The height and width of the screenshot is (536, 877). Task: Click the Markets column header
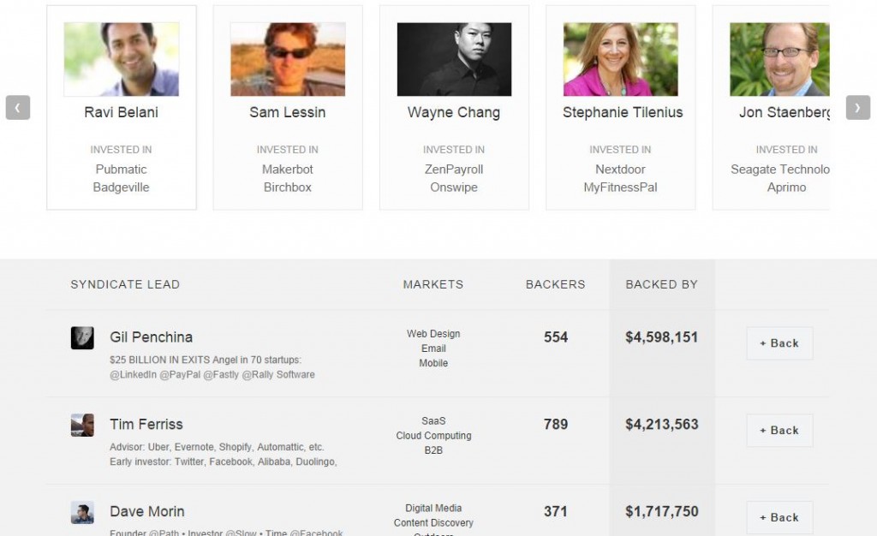click(x=433, y=284)
